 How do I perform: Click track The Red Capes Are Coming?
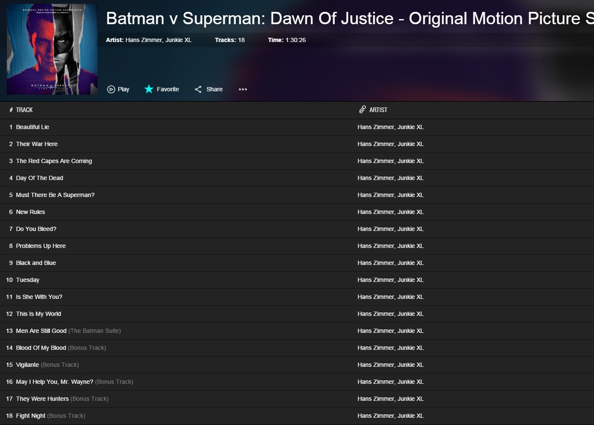click(x=54, y=161)
